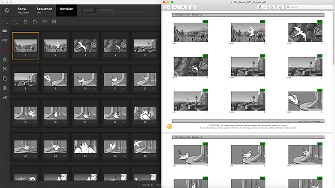
Task: Open the Show Flix_Demo tab
Action: [x=23, y=10]
